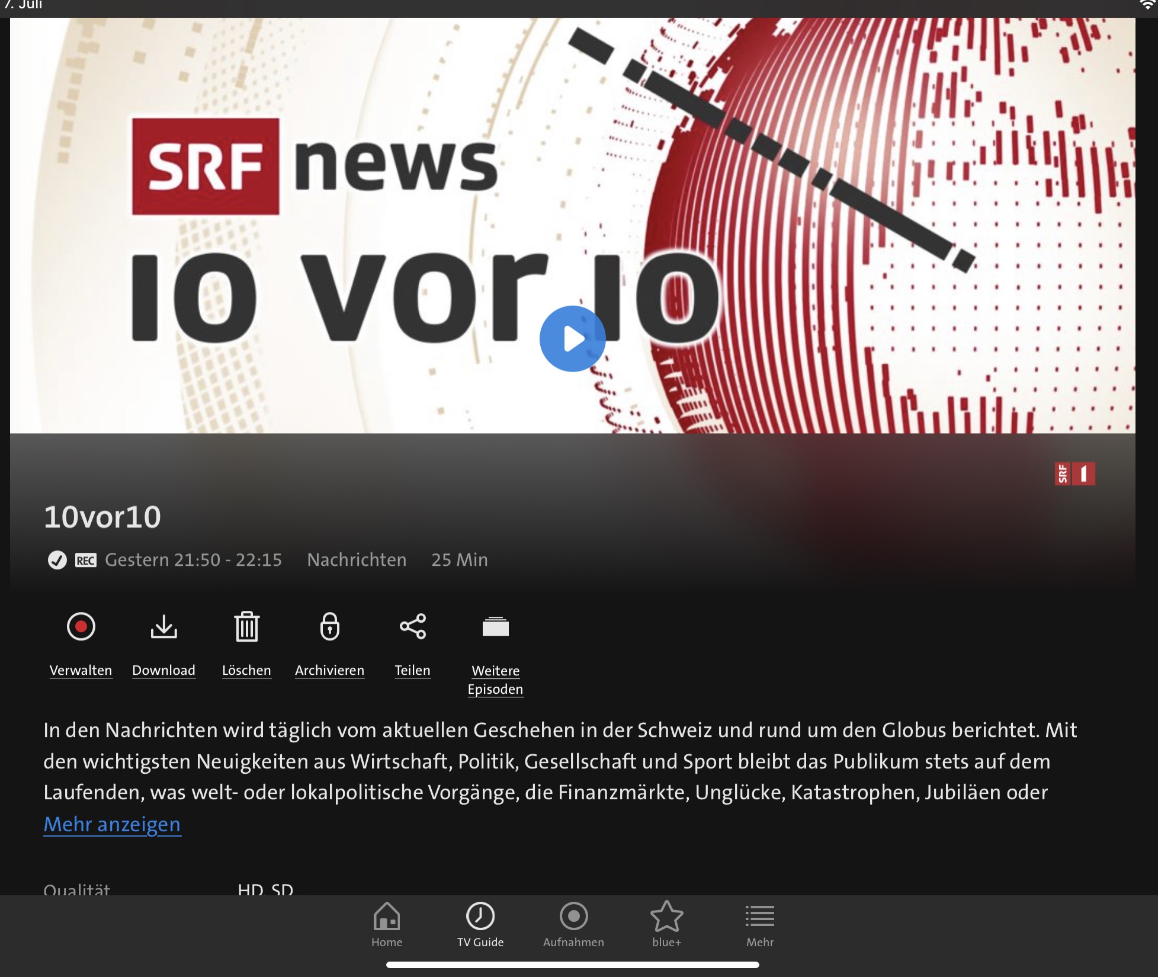Tap the recorded checkmark status icon
The width and height of the screenshot is (1158, 977).
[x=57, y=560]
